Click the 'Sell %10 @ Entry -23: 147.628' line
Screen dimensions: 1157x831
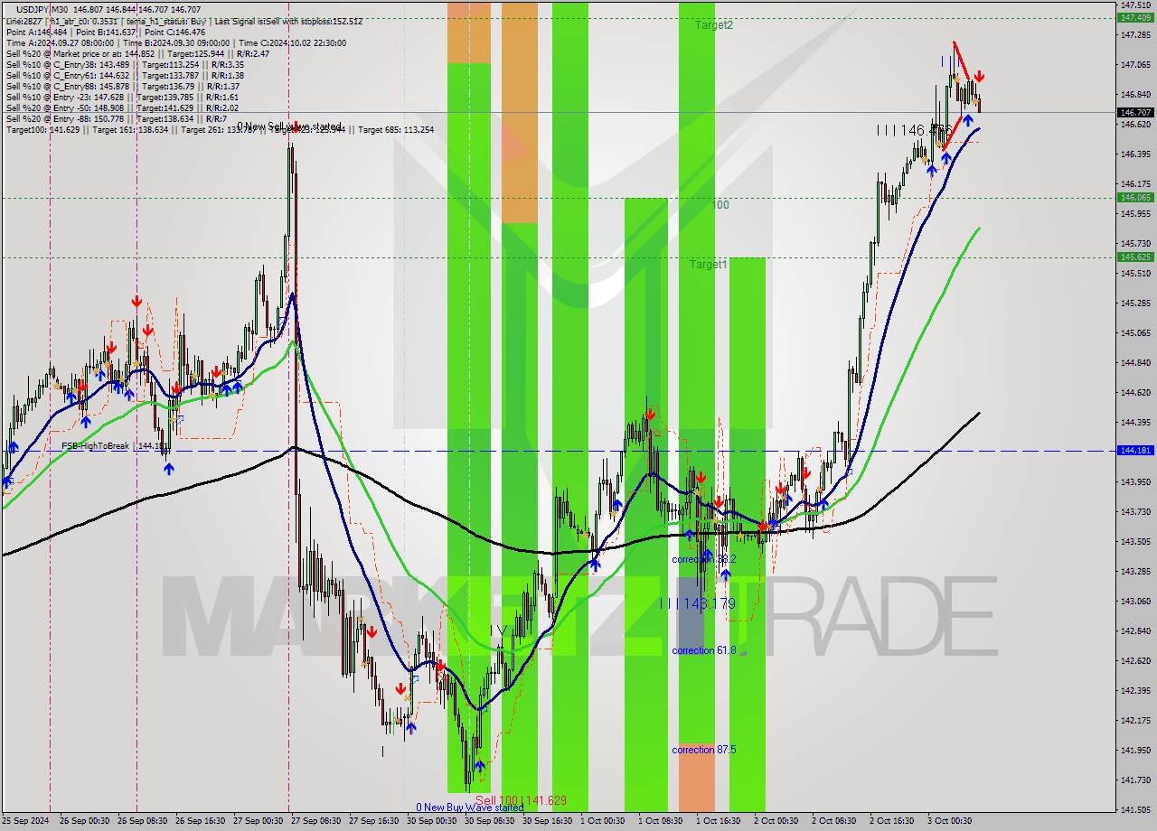tap(122, 97)
